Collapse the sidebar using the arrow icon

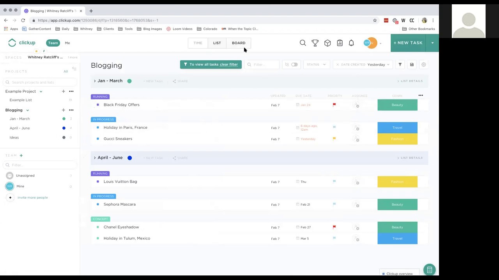(74, 69)
